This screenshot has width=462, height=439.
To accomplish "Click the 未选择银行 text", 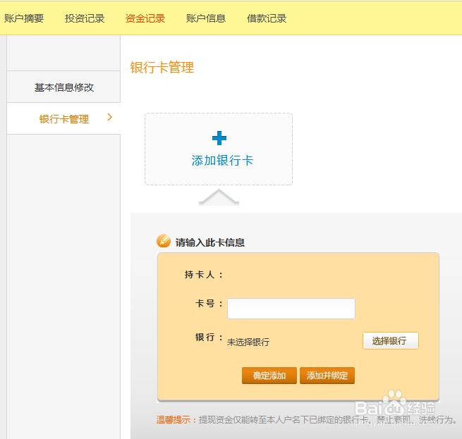I will point(248,342).
